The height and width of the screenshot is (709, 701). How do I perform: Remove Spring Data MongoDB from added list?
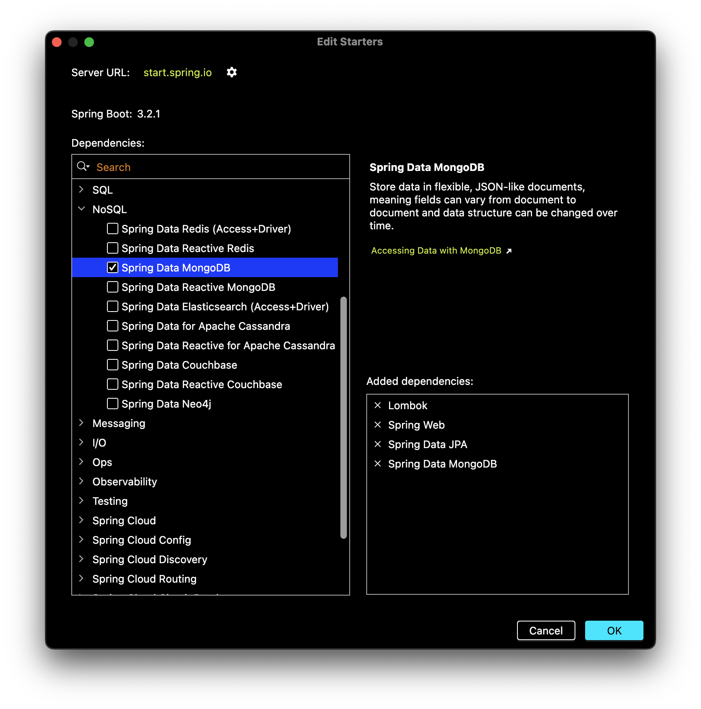[x=378, y=463]
